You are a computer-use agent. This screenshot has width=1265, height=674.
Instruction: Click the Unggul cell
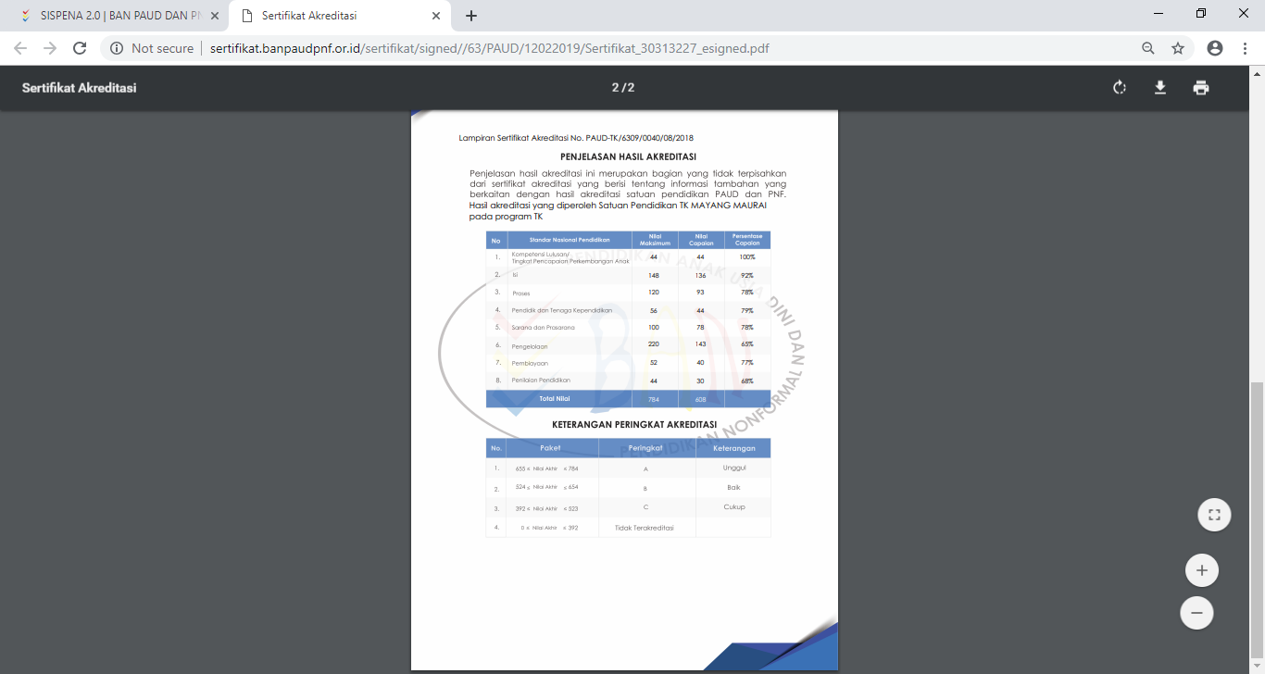[733, 468]
